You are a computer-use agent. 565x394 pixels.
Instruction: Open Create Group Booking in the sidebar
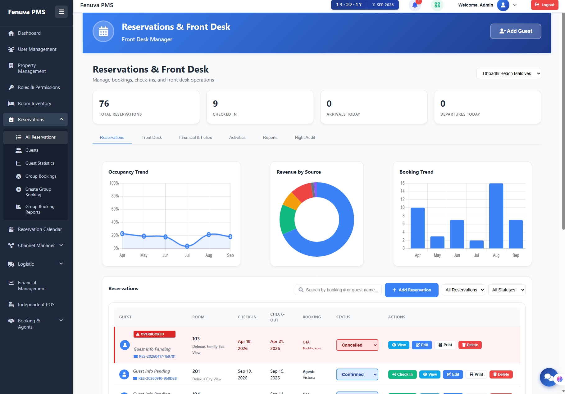pos(35,192)
